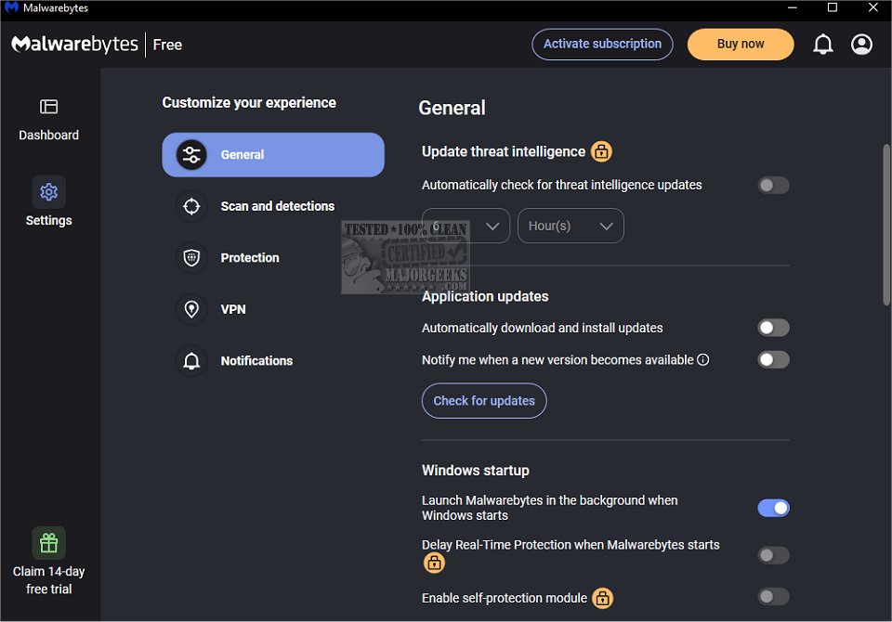Disable Launch Malwarebytes in background at startup
The width and height of the screenshot is (892, 622).
[x=773, y=508]
